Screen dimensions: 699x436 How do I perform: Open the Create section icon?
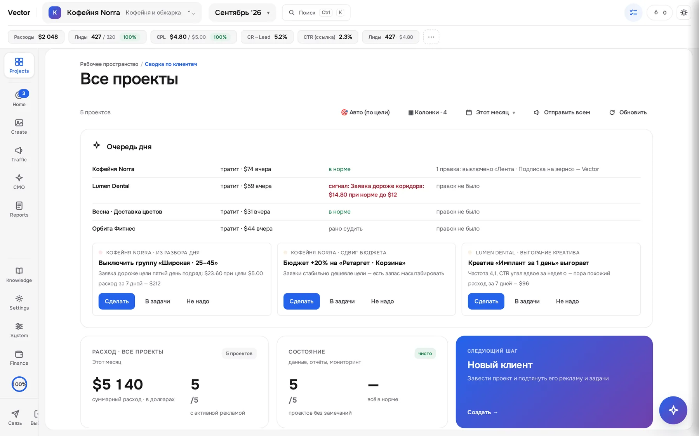pyautogui.click(x=19, y=123)
